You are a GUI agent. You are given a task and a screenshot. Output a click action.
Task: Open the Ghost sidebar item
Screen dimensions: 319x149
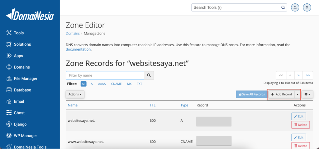(x=19, y=113)
